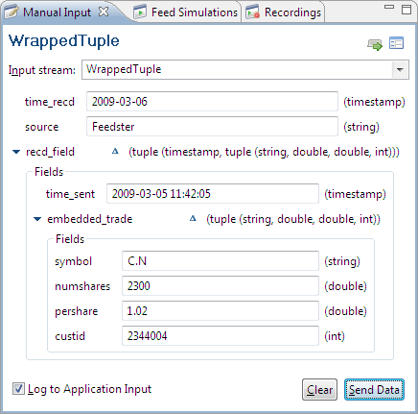
Task: Minimize the view panel
Action: pyautogui.click(x=389, y=7)
